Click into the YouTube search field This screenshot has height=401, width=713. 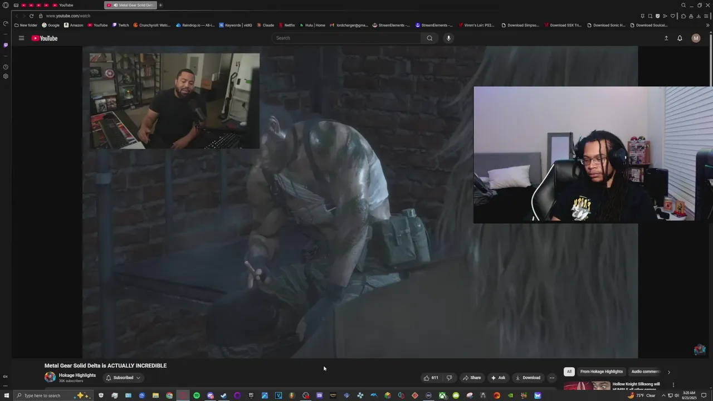[346, 38]
